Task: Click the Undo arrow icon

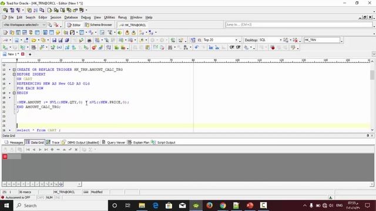Action: 197,47
